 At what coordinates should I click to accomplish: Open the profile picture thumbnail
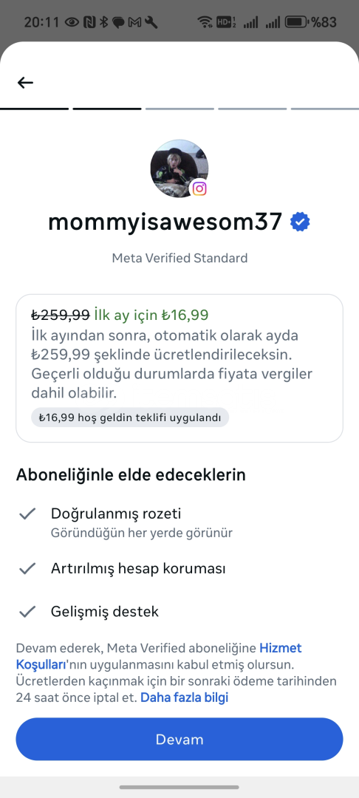[179, 168]
